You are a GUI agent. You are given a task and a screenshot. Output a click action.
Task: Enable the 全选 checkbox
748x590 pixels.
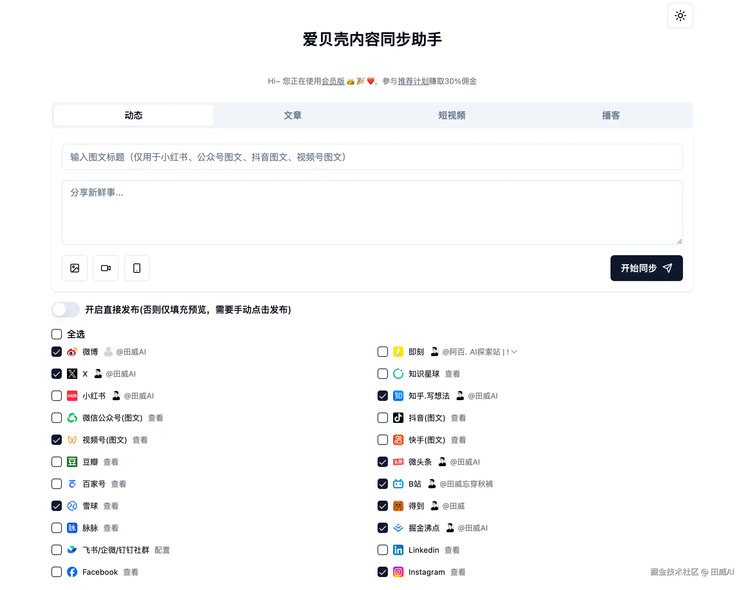(x=56, y=334)
